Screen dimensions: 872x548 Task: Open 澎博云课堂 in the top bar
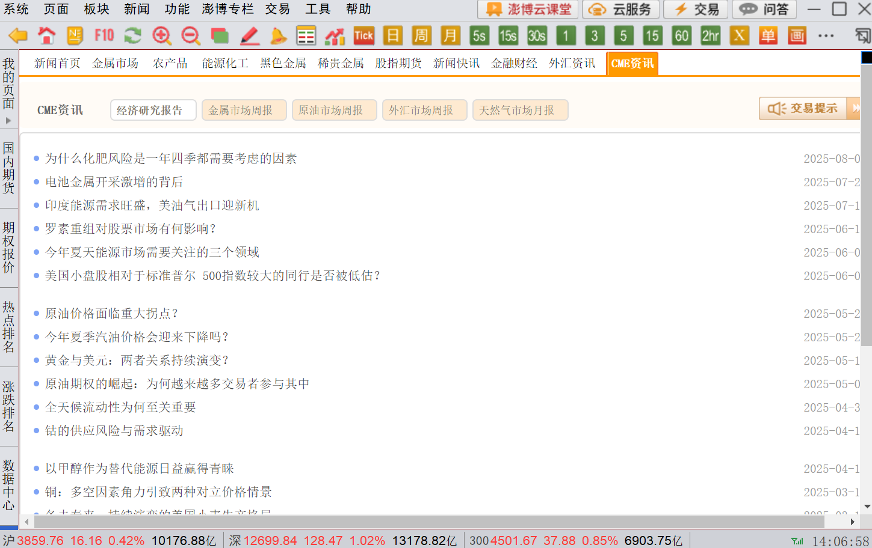tap(528, 9)
